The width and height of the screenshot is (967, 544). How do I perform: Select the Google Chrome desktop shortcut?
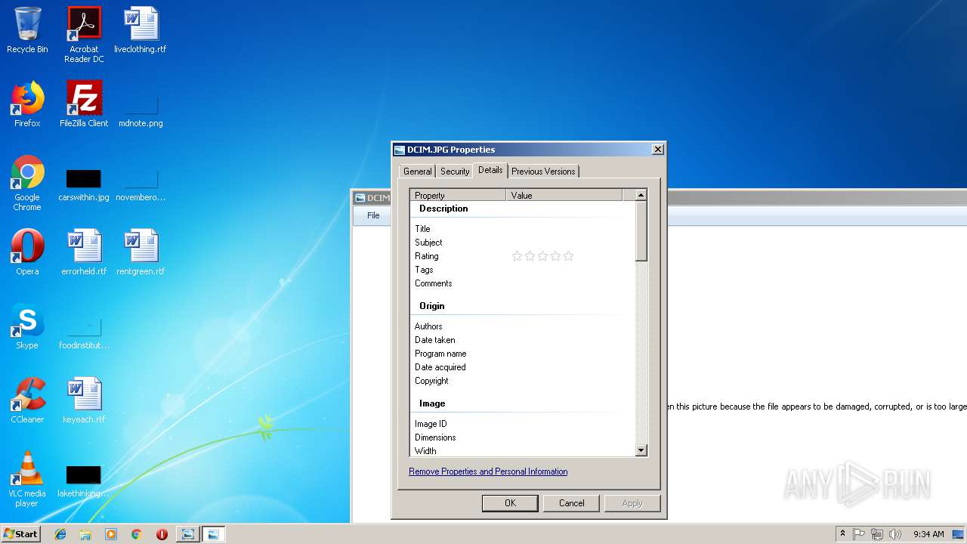[x=27, y=183]
